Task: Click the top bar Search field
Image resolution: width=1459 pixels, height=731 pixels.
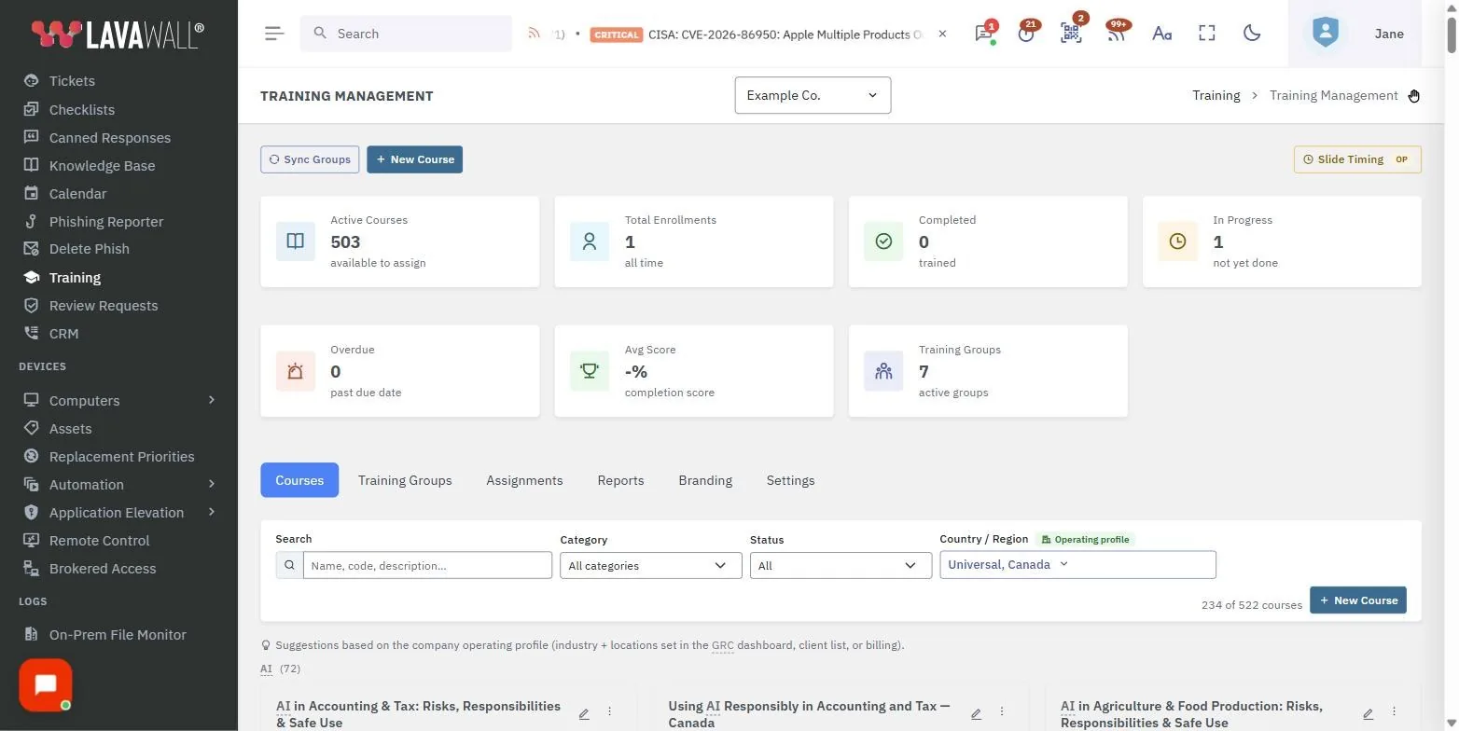Action: point(406,34)
